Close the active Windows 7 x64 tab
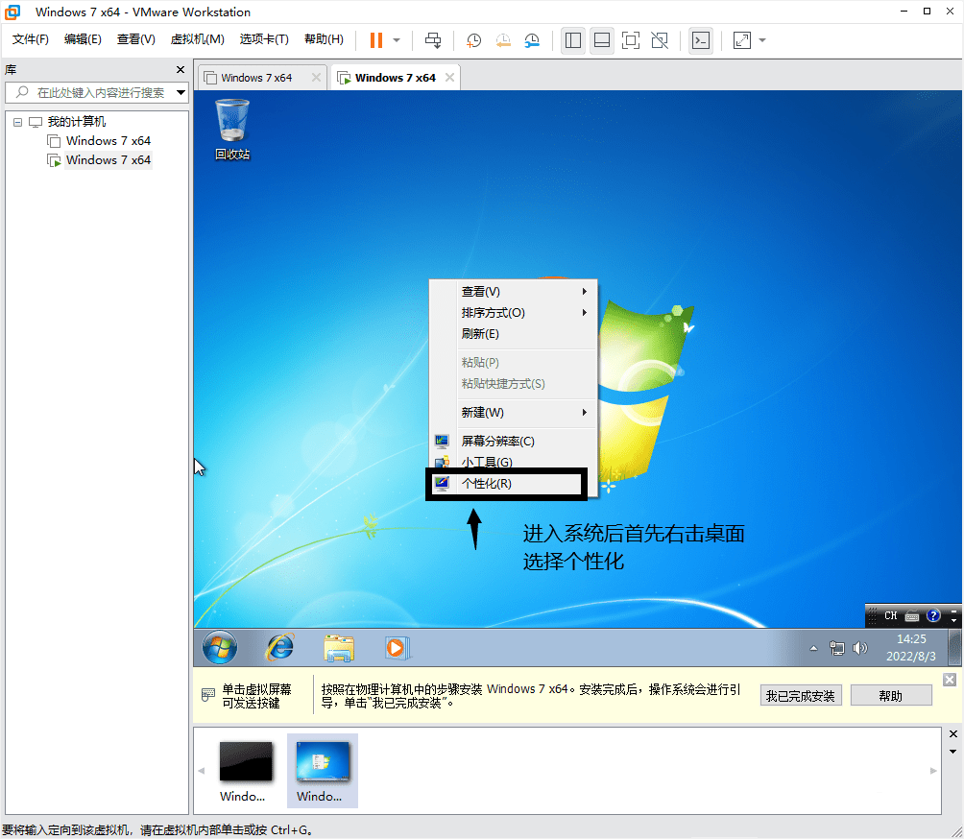 [x=450, y=78]
